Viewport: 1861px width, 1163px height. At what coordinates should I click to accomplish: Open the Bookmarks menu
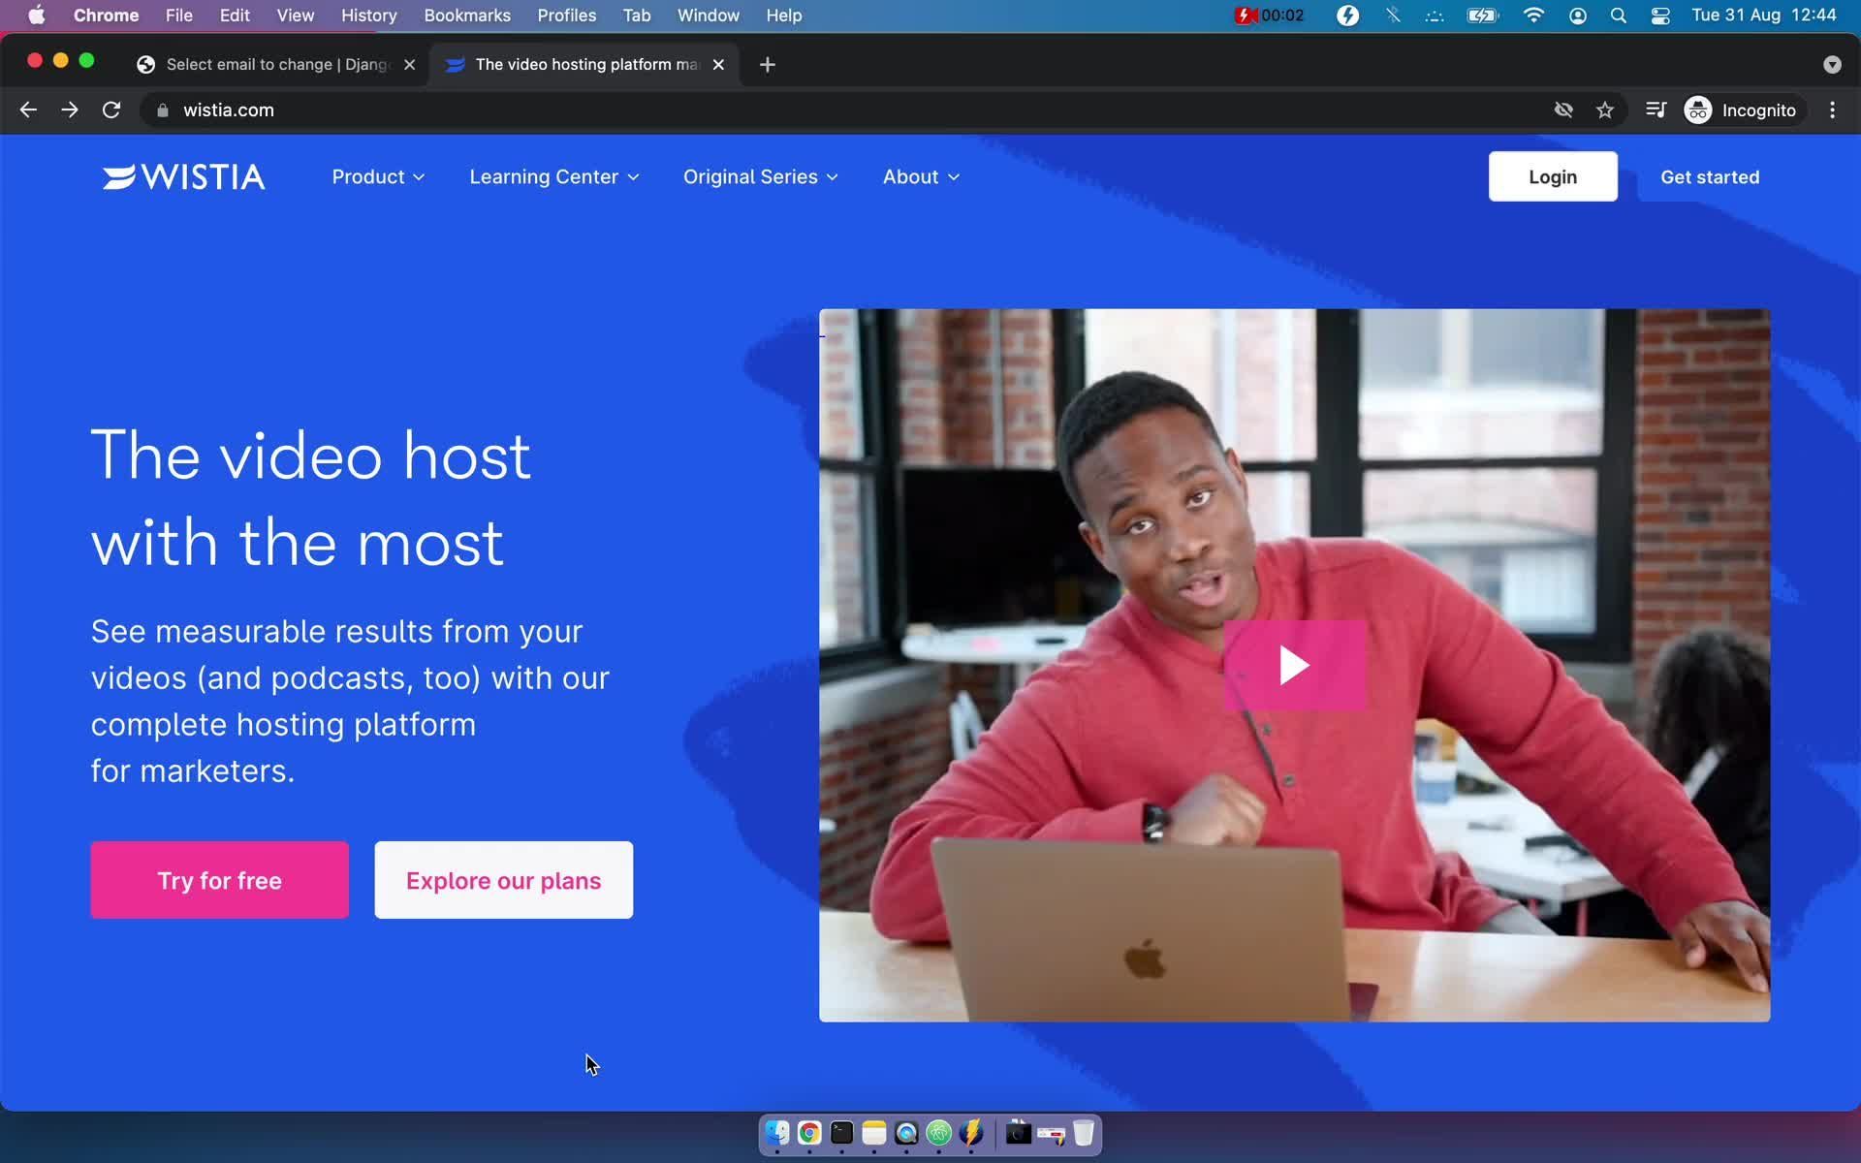coord(466,16)
